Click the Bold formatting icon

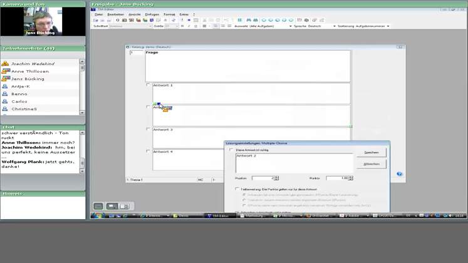182,26
